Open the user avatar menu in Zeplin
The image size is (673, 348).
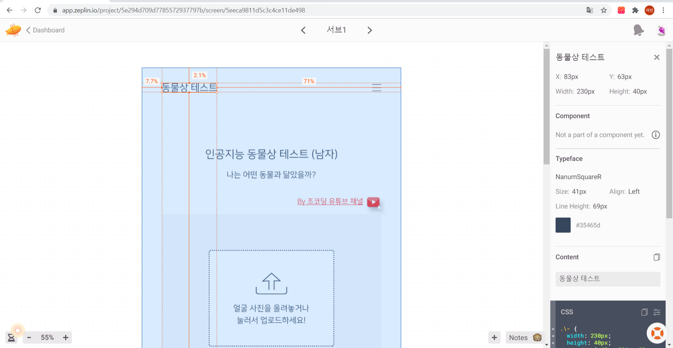point(661,30)
